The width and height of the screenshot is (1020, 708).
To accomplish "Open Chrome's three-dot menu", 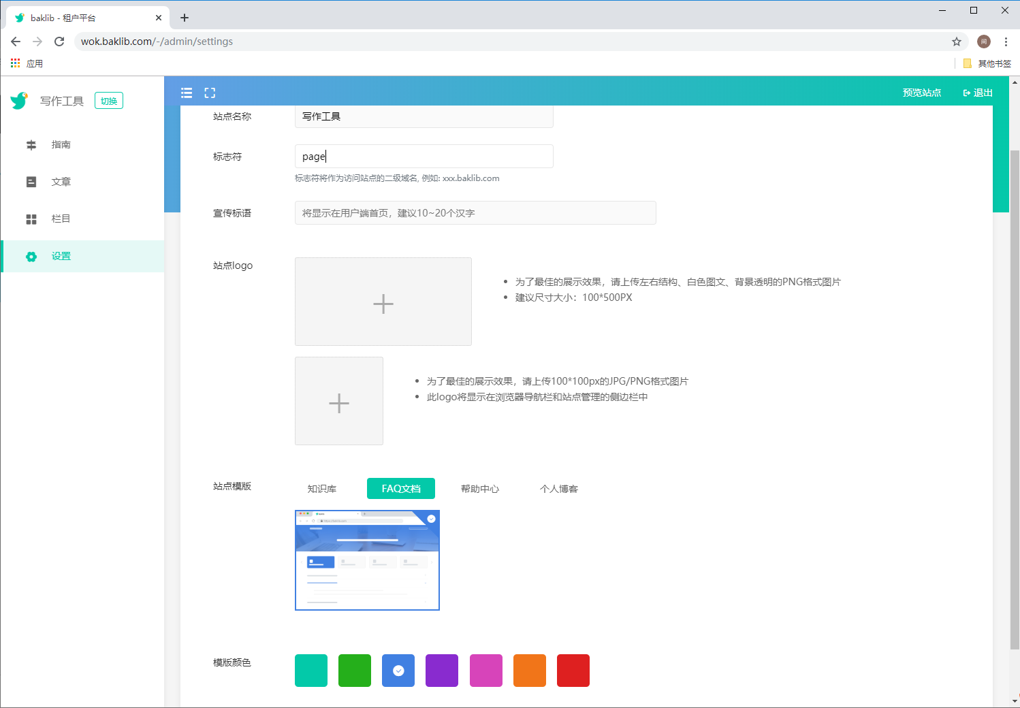I will [1006, 42].
